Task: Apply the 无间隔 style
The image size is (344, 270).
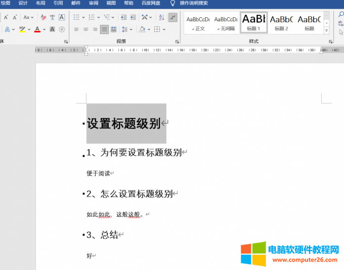Action: (x=226, y=23)
